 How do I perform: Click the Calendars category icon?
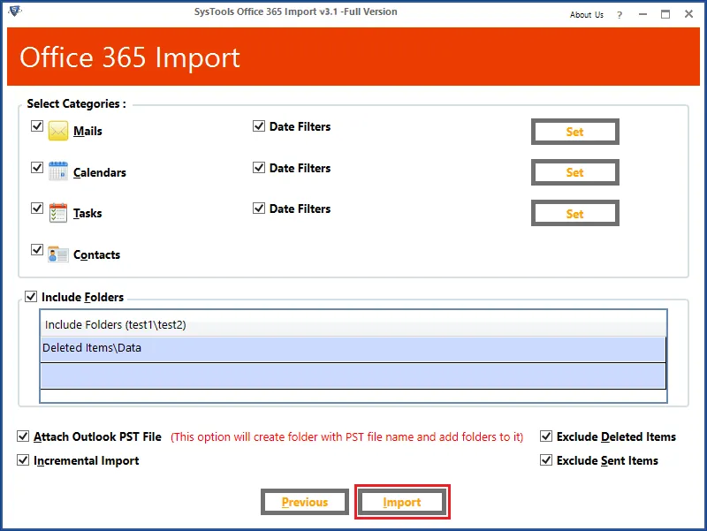(x=58, y=171)
